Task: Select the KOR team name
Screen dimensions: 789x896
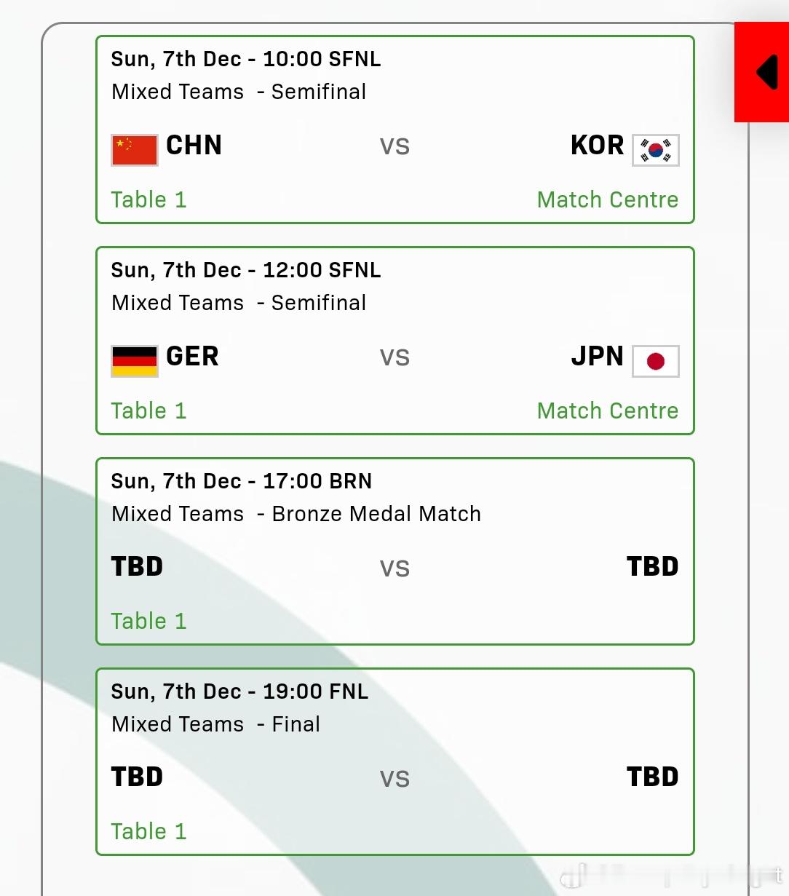Action: coord(598,145)
